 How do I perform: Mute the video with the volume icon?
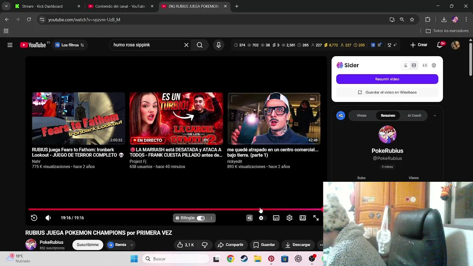coord(48,218)
